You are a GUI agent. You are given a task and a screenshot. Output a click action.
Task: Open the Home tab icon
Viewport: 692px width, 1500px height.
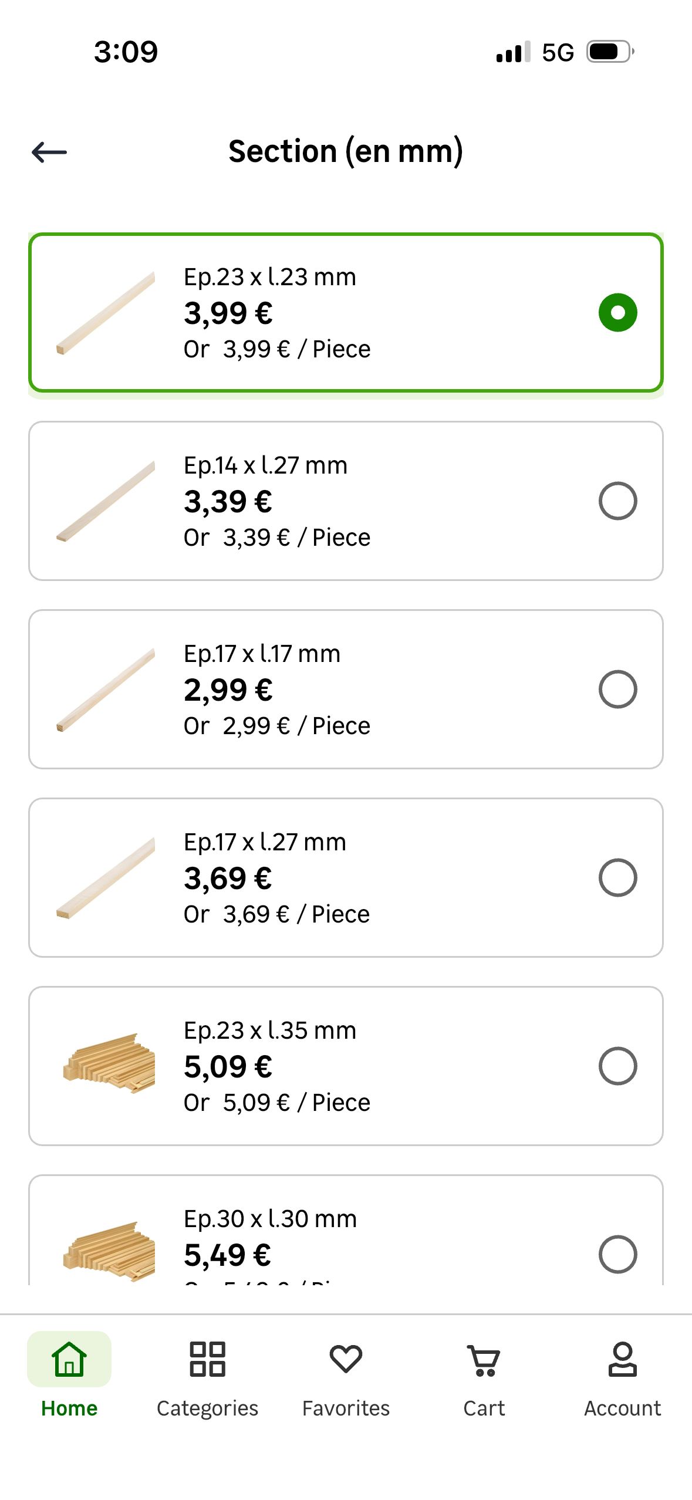pos(69,1359)
